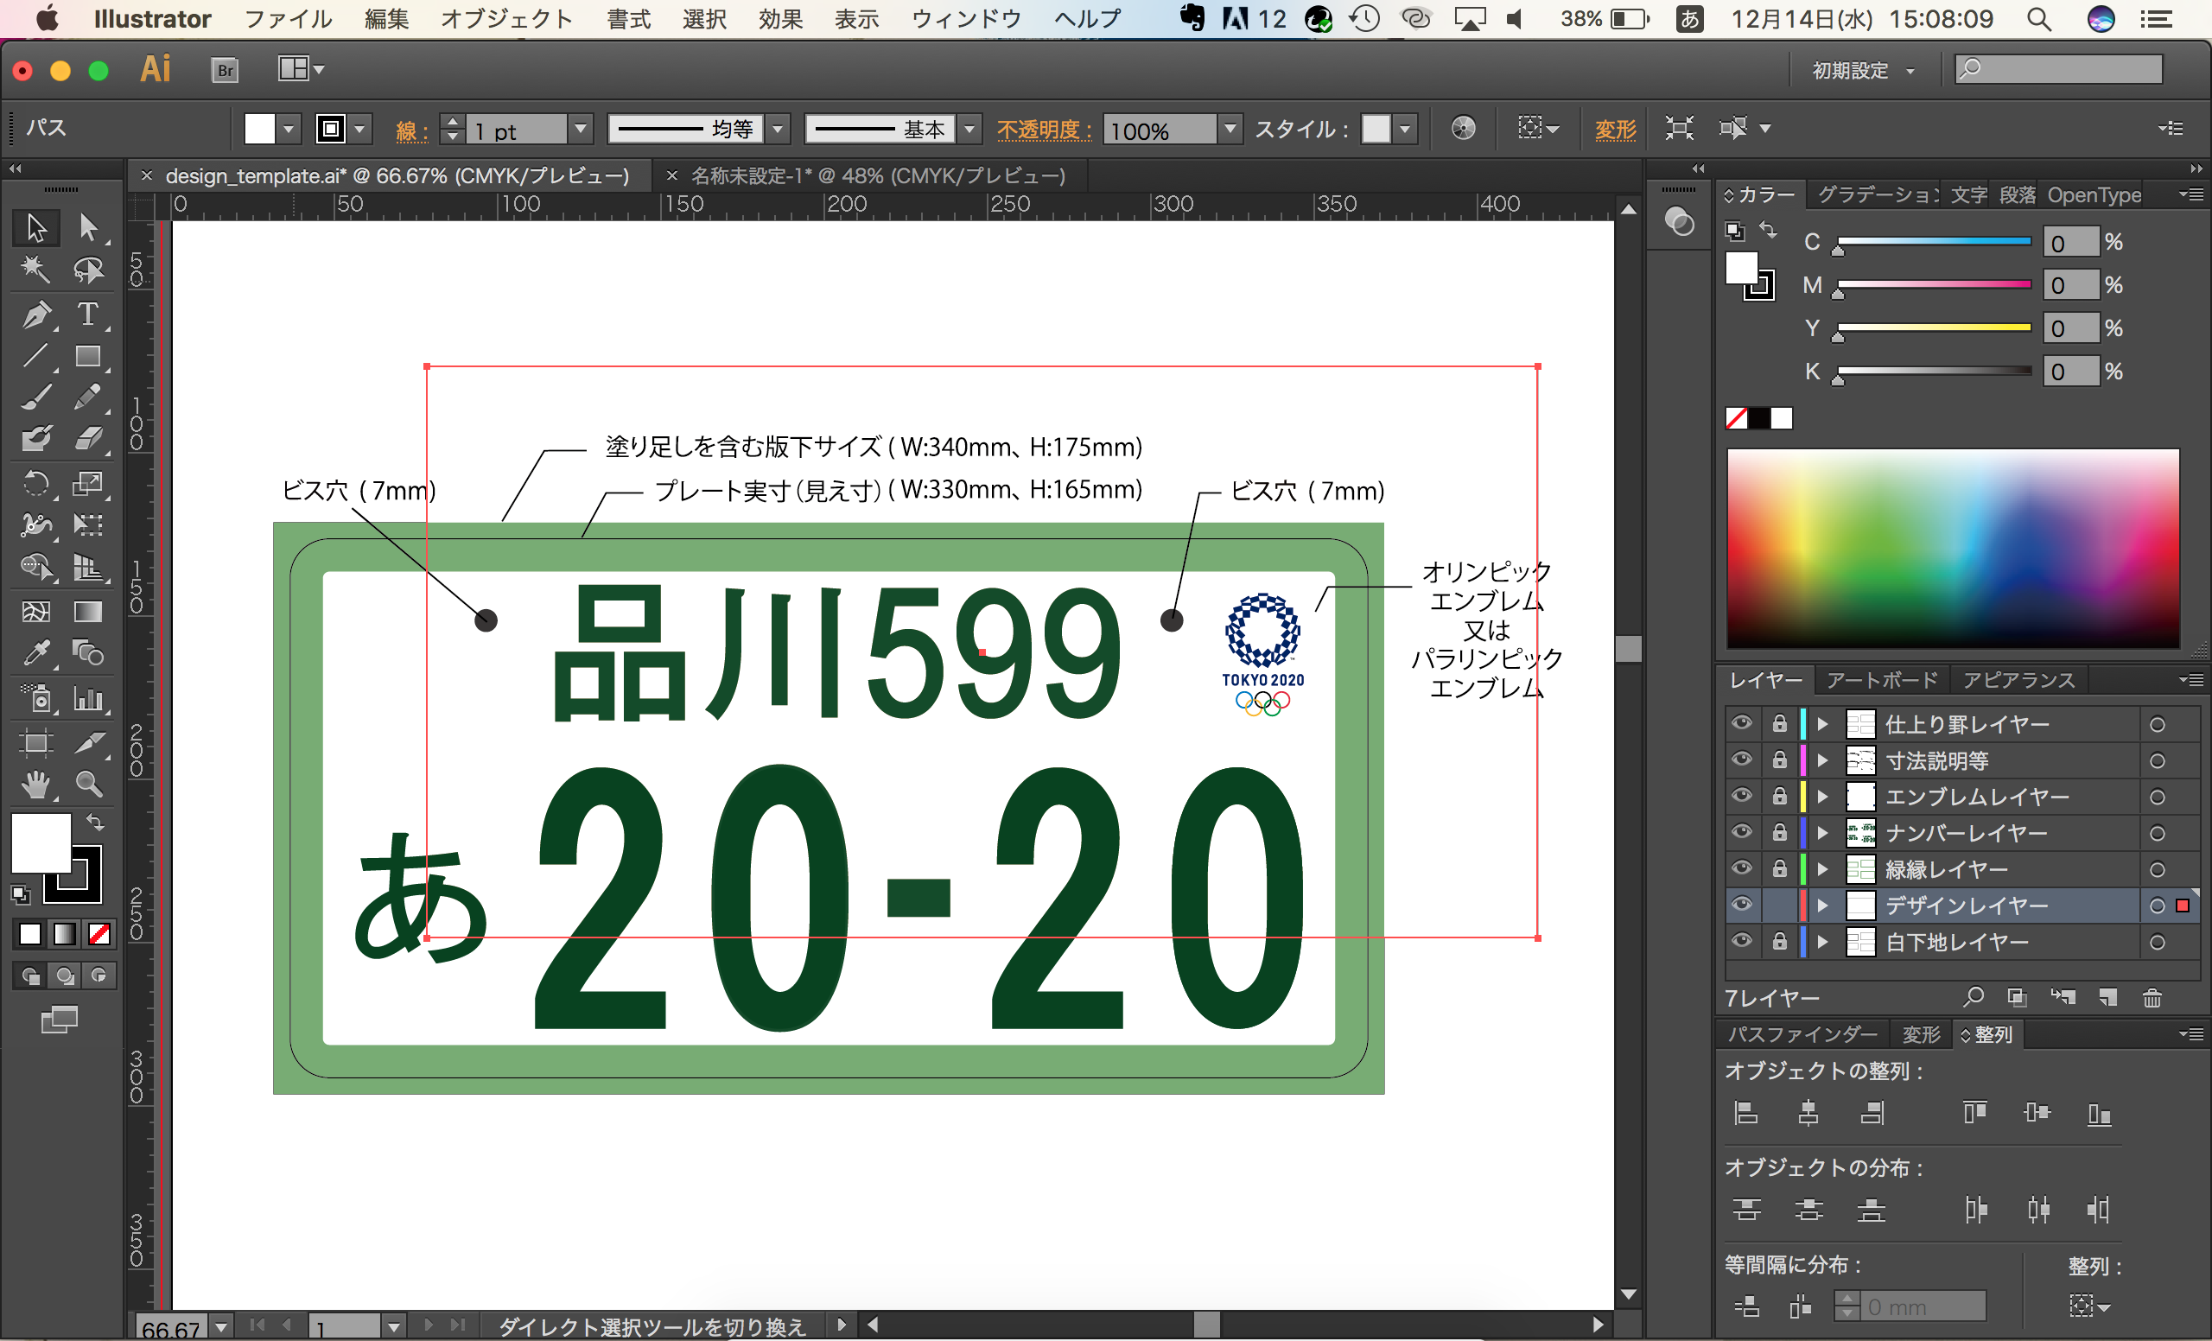Screen dimensions: 2212x1341
Task: Select the Rotate tool
Action: [x=36, y=484]
